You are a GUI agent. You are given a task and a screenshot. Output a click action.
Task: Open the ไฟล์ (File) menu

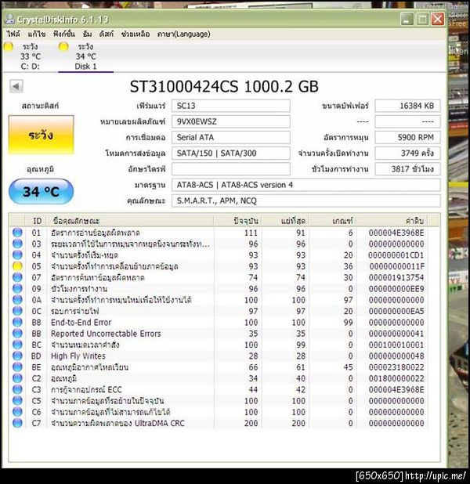13,34
